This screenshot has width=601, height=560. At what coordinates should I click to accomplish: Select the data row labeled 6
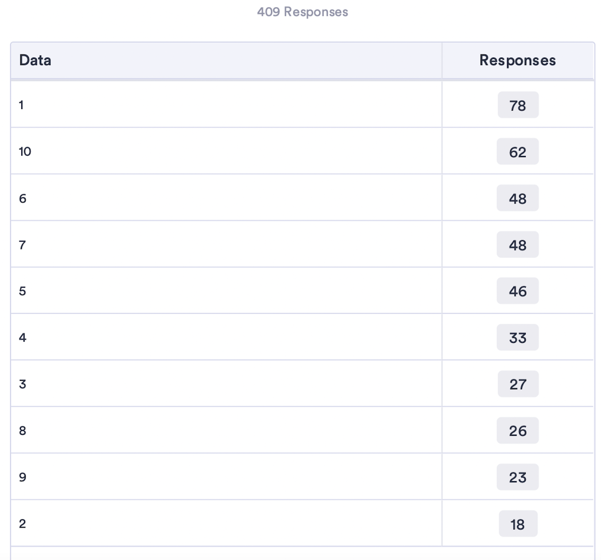[302, 198]
